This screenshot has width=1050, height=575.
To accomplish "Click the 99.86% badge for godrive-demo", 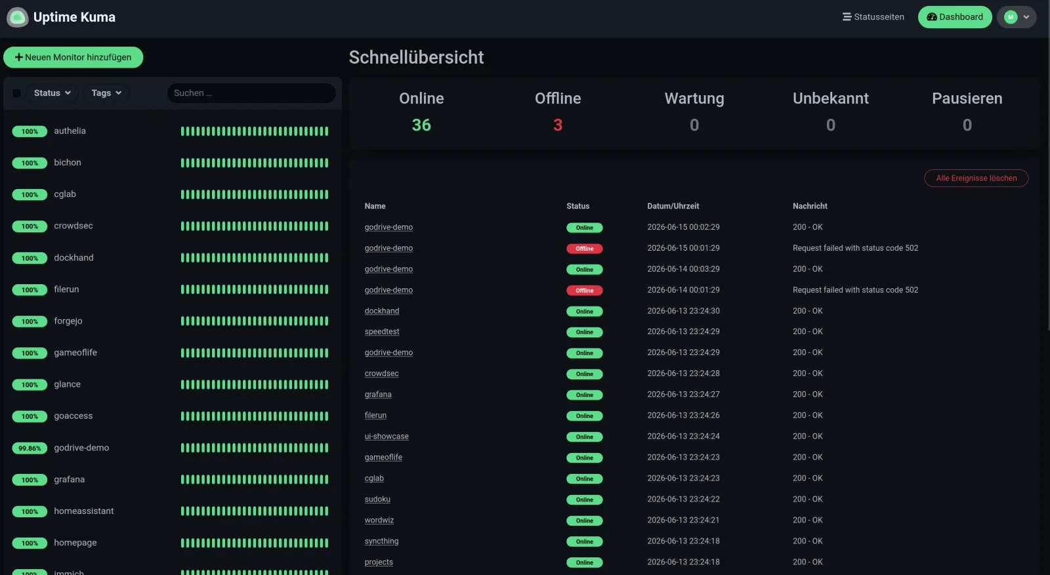I will point(30,448).
